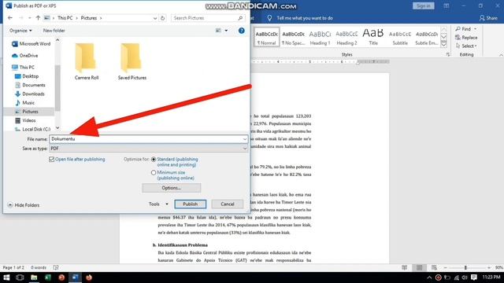Screen dimensions: 504x283
Task: Open the Camera Roll folder
Action: pyautogui.click(x=87, y=61)
